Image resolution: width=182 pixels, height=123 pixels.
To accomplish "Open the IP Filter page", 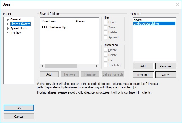I will coord(15,33).
